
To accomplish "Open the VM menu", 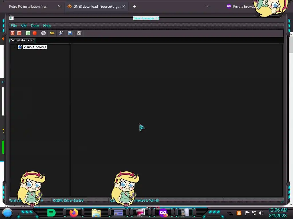I will tap(23, 26).
